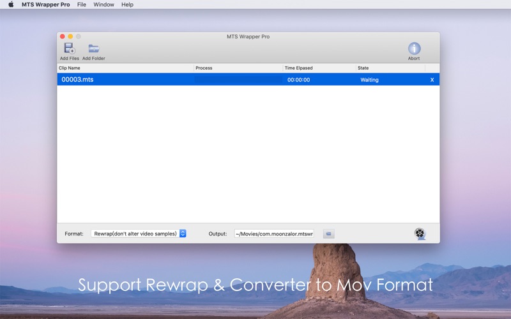Viewport: 511px width, 319px height.
Task: Click the Process column header
Action: pos(238,68)
